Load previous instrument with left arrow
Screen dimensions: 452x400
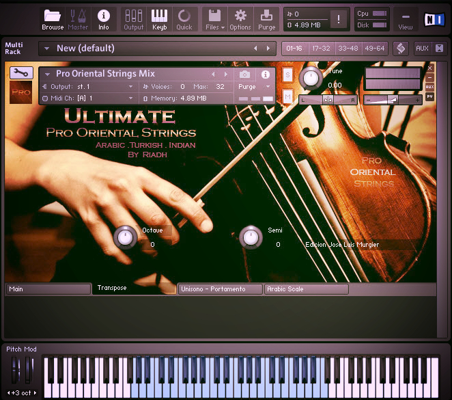tap(213, 75)
